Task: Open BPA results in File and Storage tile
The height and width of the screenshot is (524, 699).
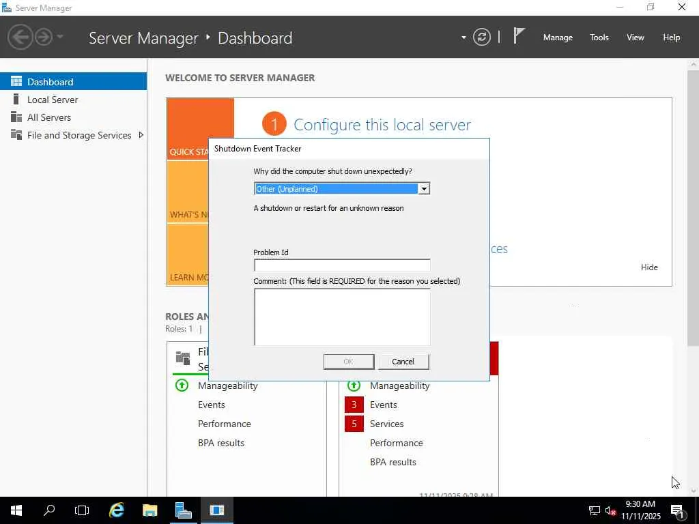Action: 221,443
